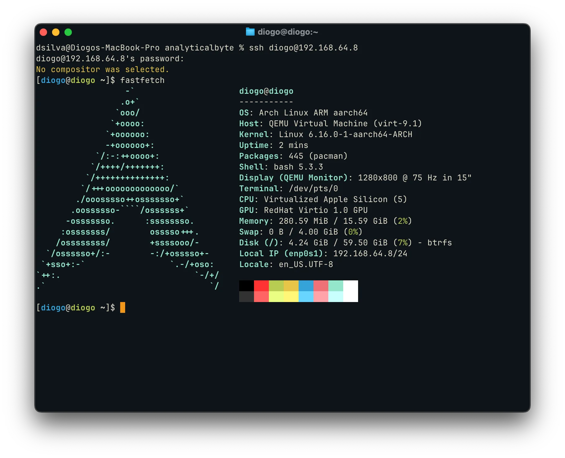565x458 pixels.
Task: Click the blue swatch in the top row
Action: click(306, 286)
